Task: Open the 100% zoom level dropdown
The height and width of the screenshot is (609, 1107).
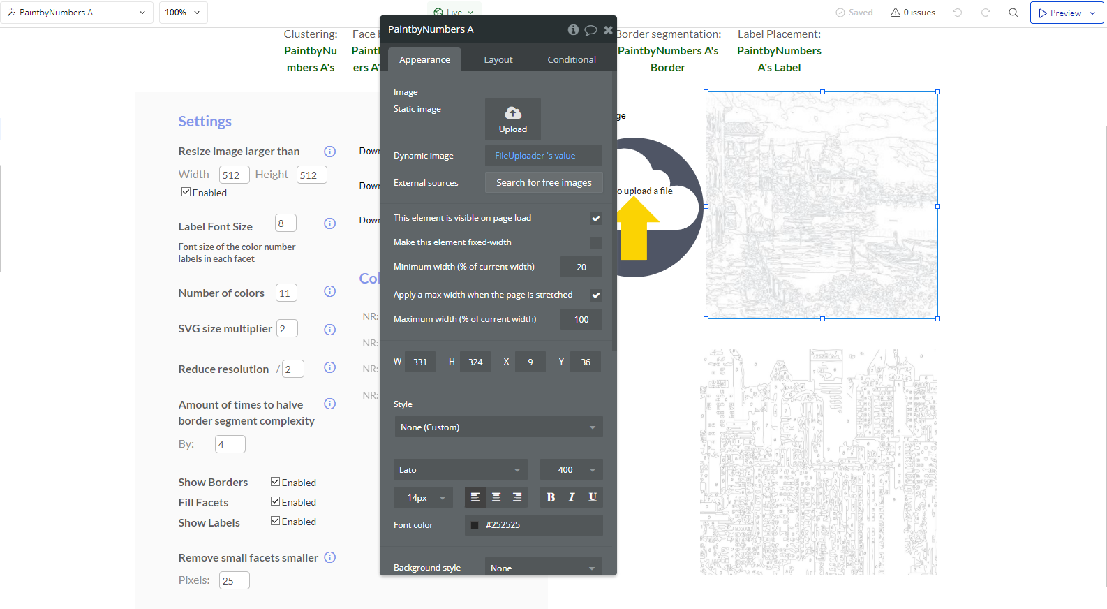Action: 183,13
